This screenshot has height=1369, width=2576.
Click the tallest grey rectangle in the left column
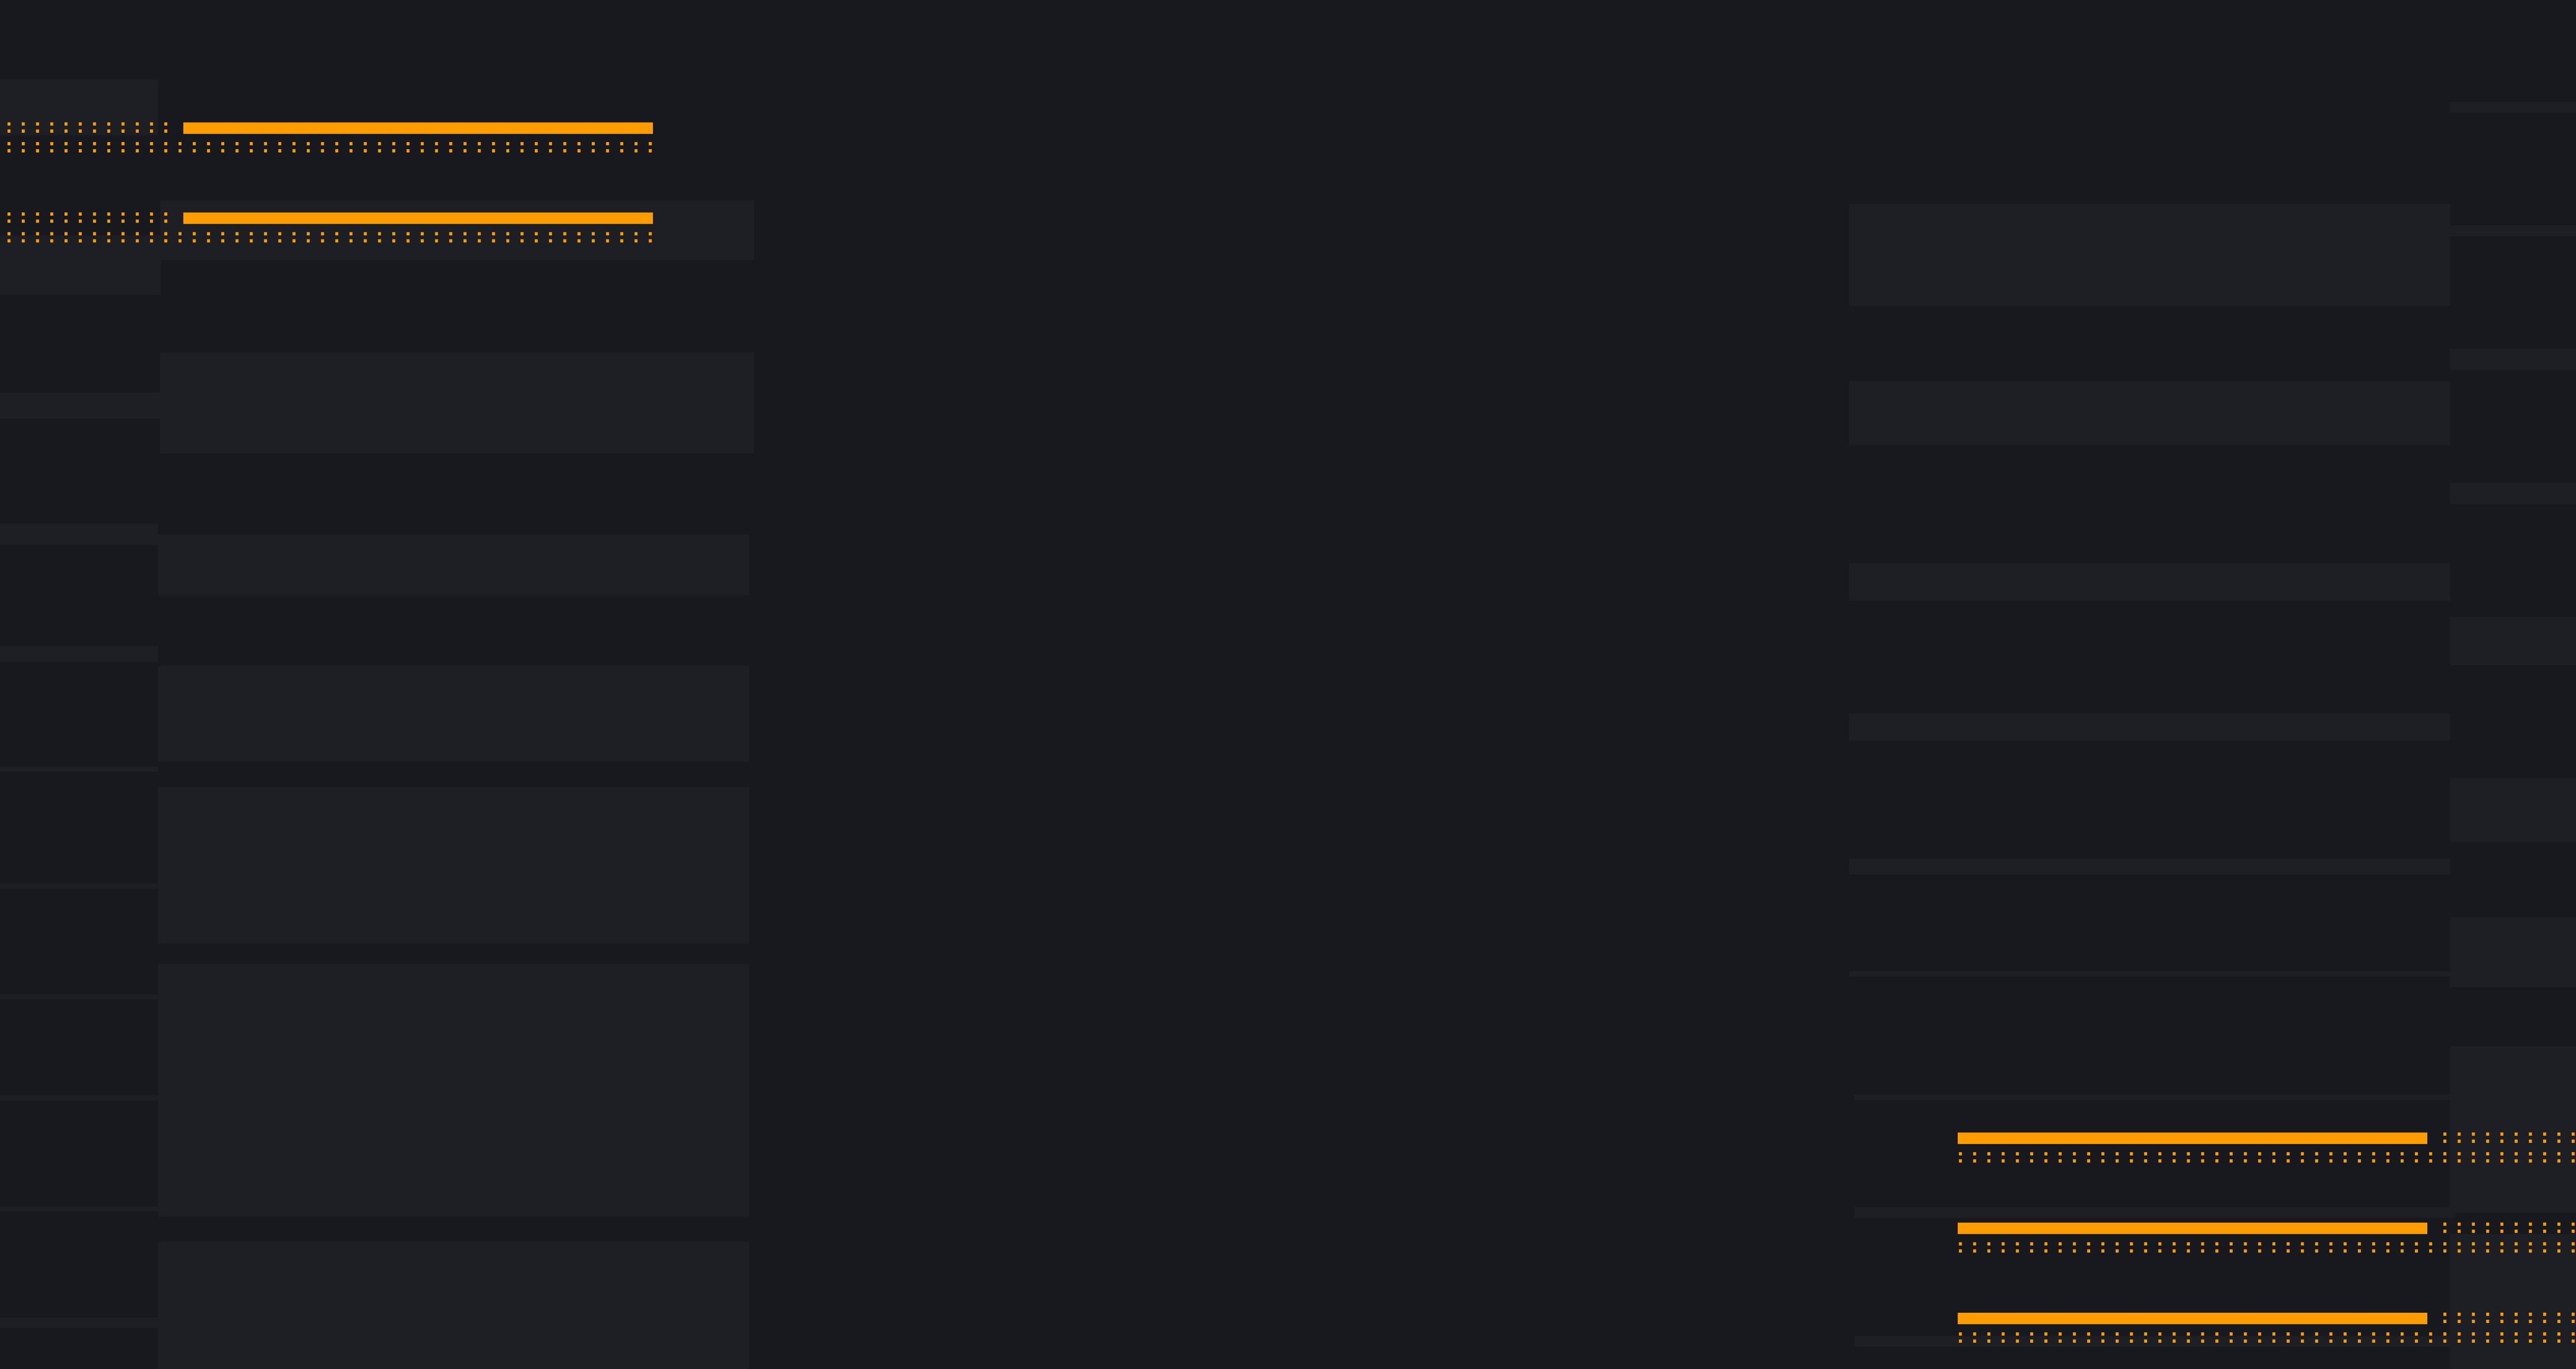pos(454,1090)
